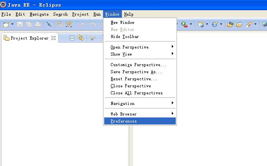Open the Help menu
267x166 pixels.
click(x=129, y=14)
